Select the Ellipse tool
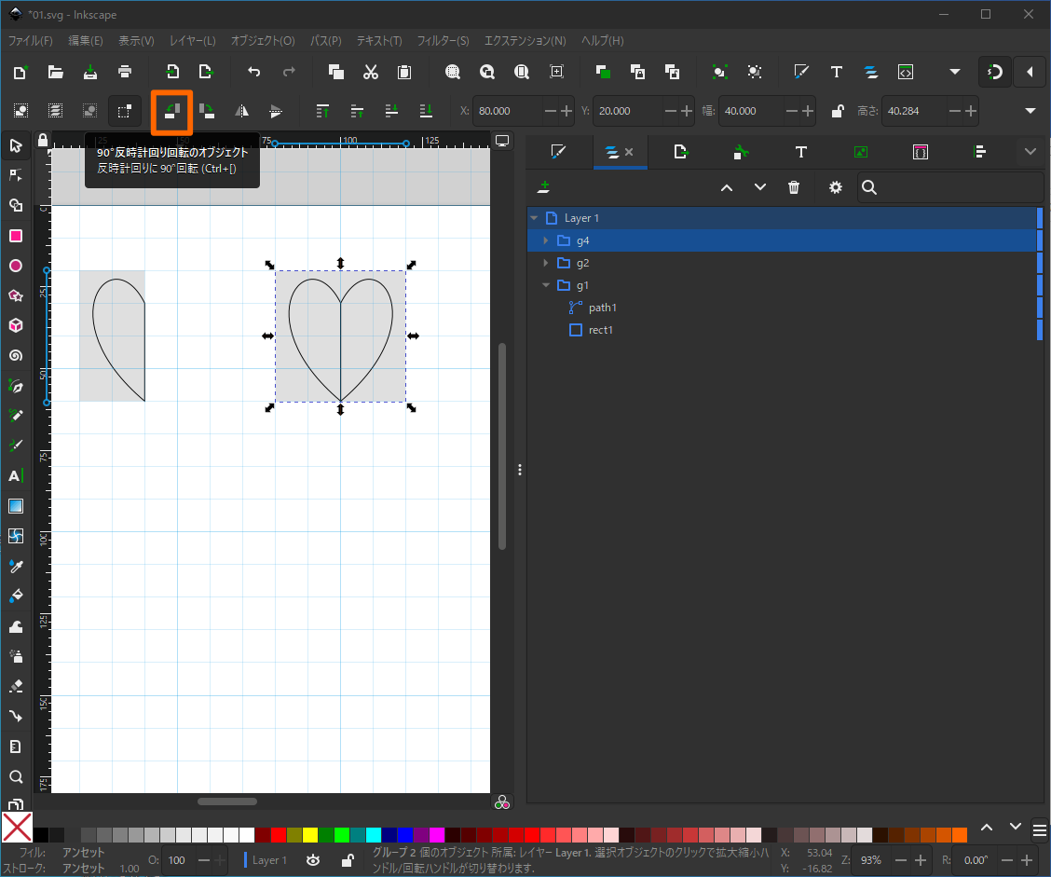Screen dimensions: 1051x877 coord(16,267)
